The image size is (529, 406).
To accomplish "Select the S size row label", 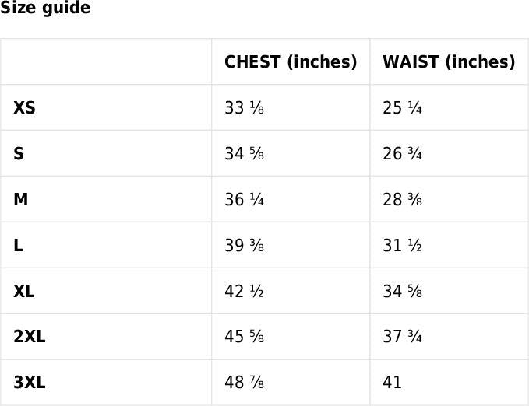I will point(19,154).
